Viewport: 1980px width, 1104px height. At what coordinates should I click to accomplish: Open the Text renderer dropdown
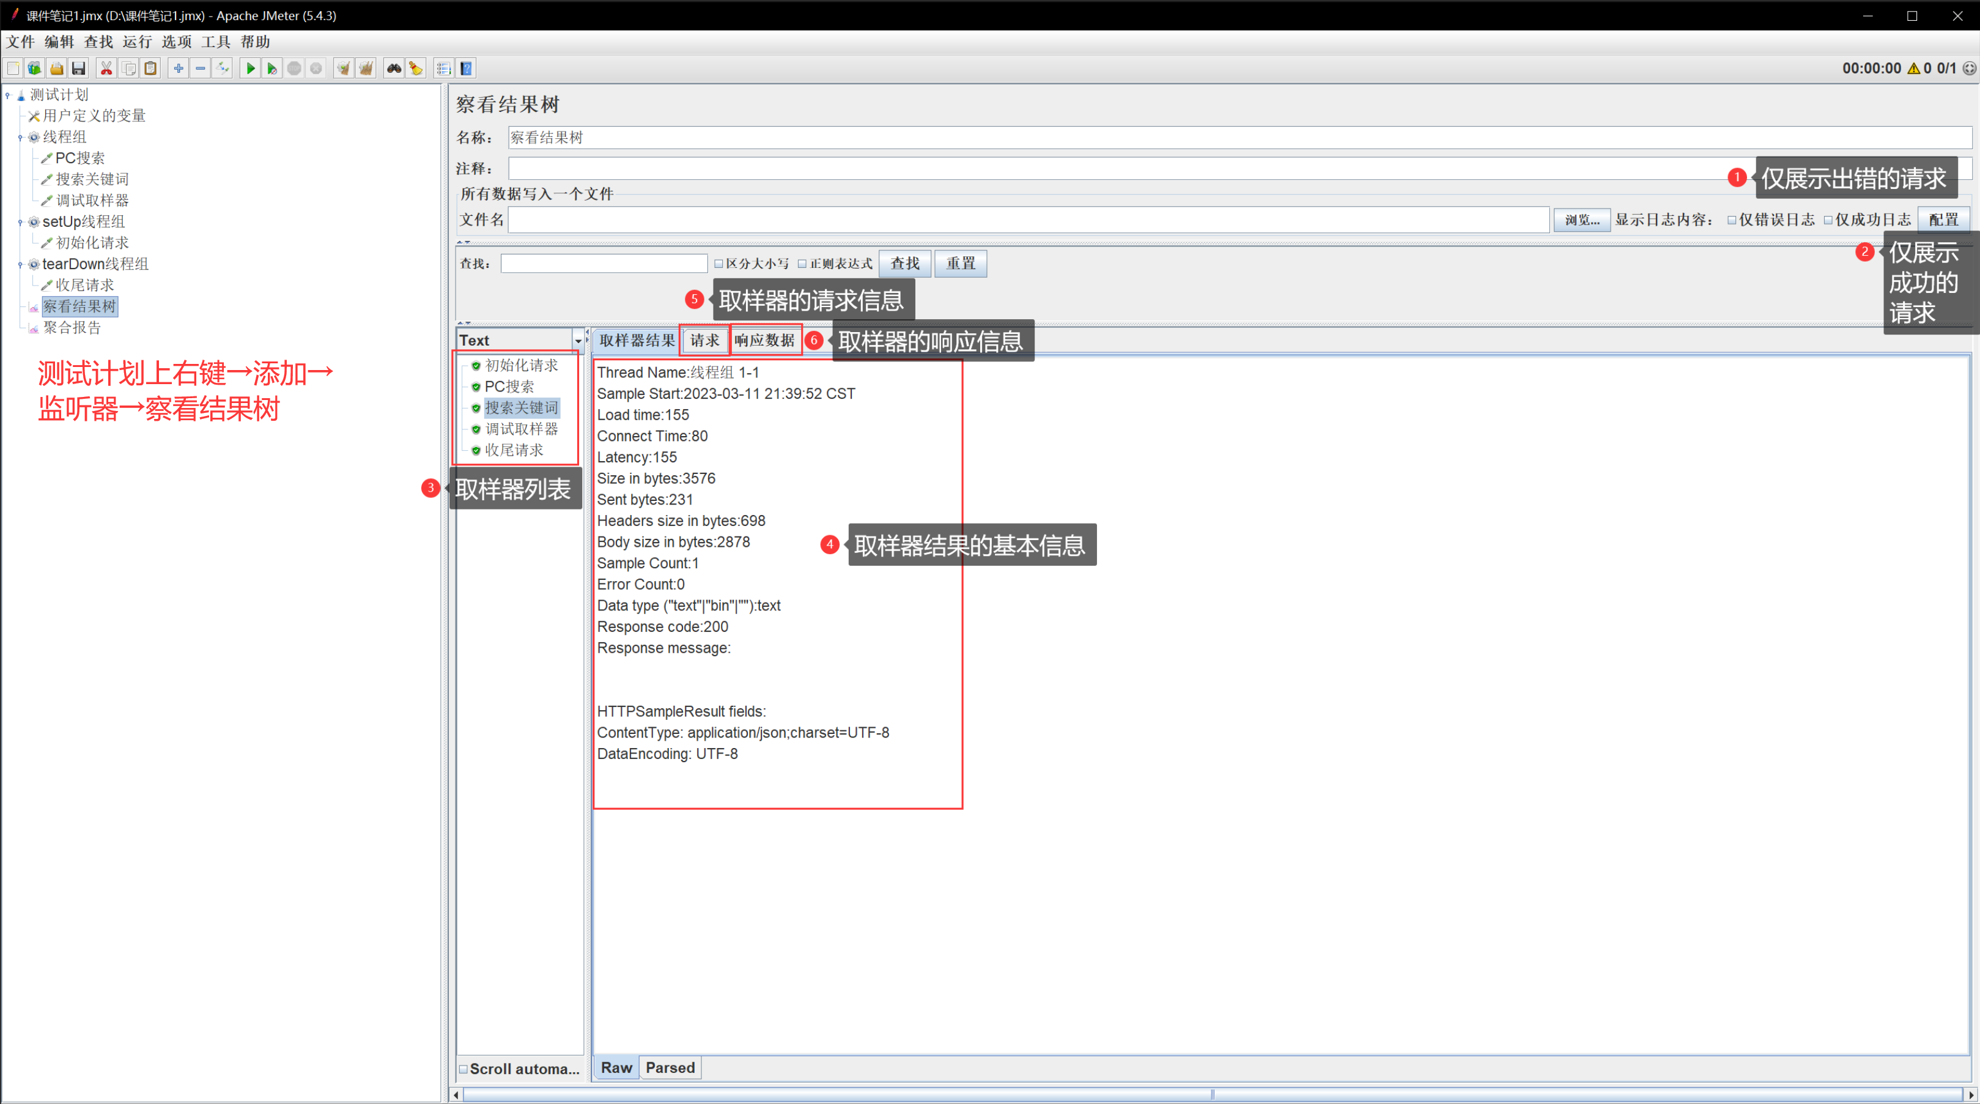click(578, 341)
